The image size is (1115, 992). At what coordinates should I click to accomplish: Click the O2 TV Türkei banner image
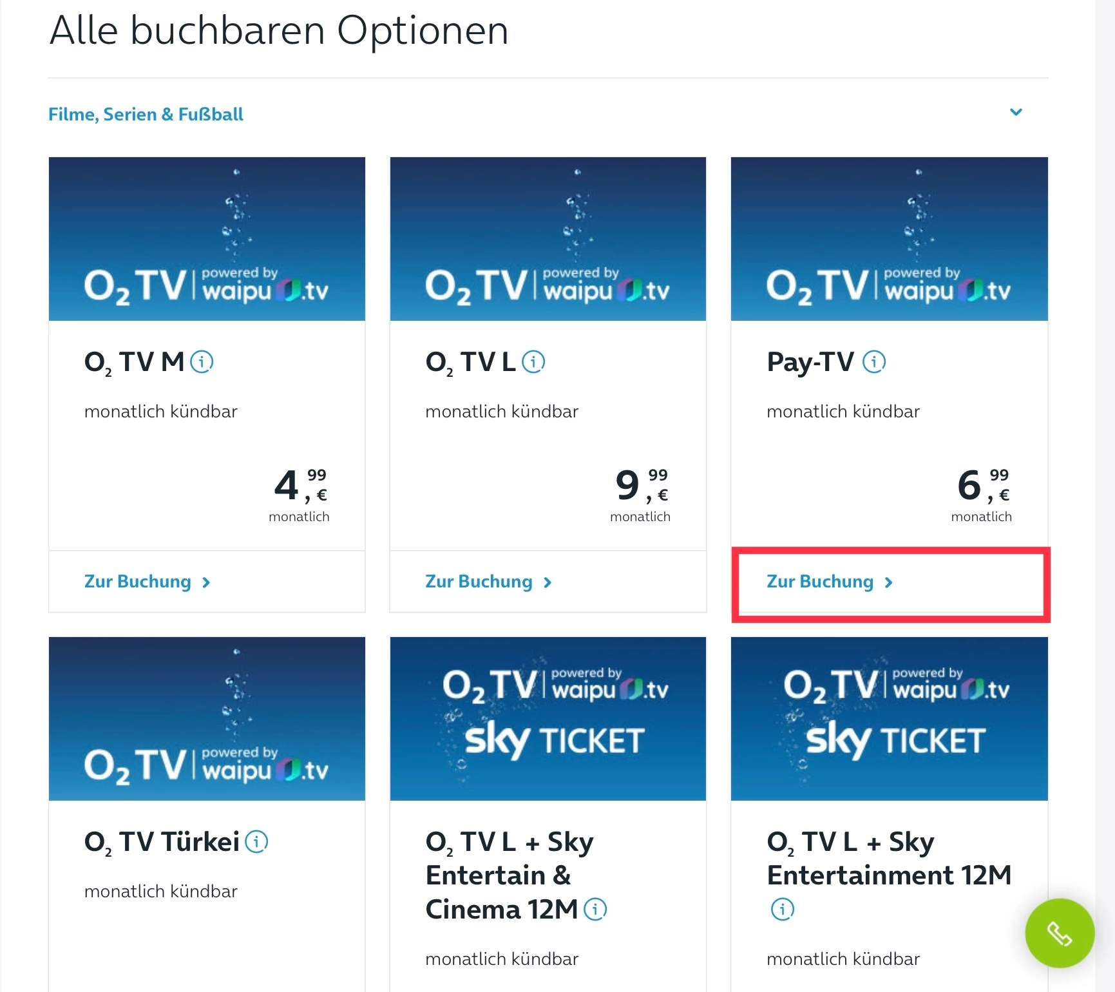207,718
